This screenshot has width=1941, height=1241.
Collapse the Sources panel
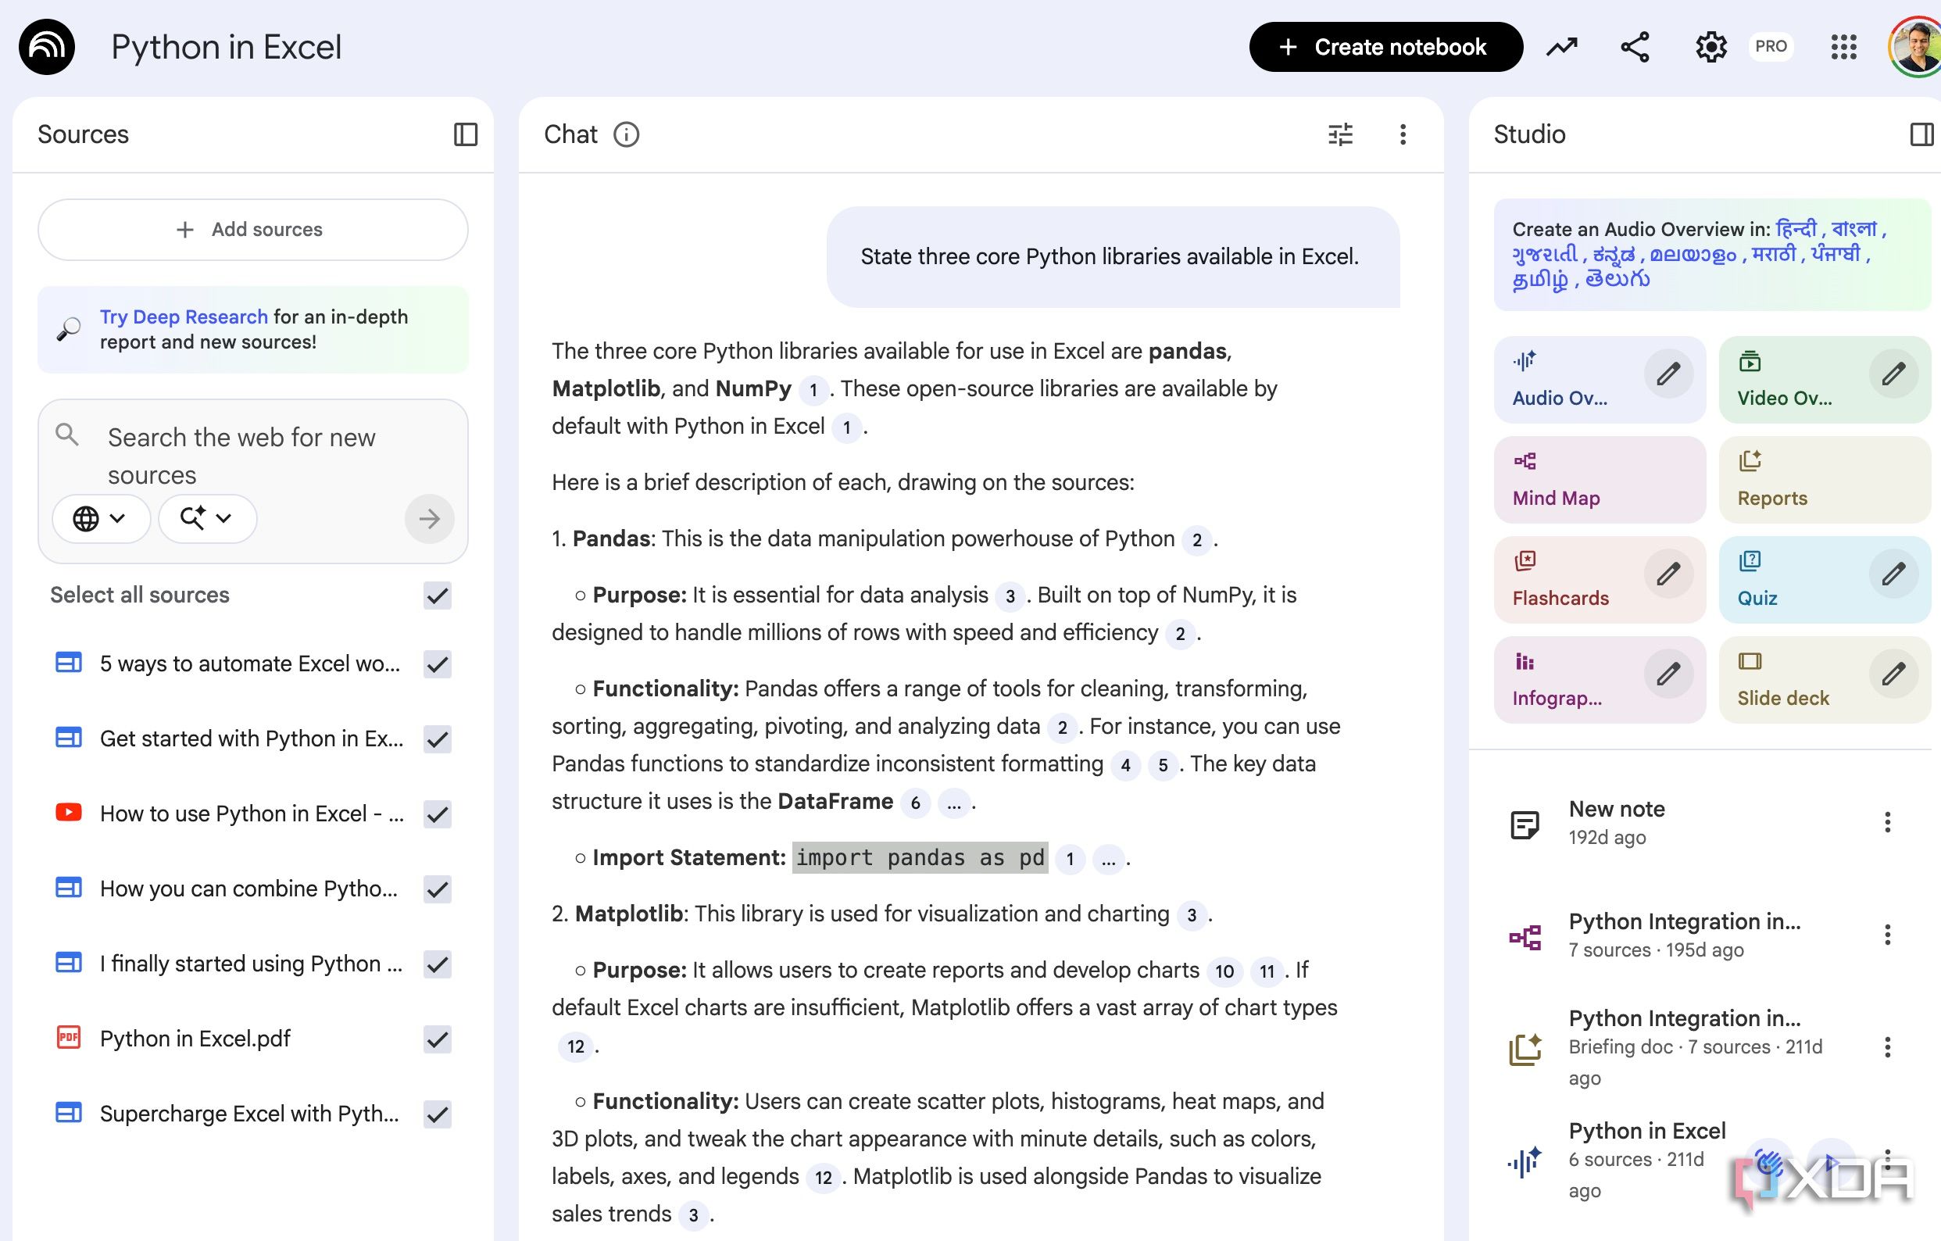point(466,134)
